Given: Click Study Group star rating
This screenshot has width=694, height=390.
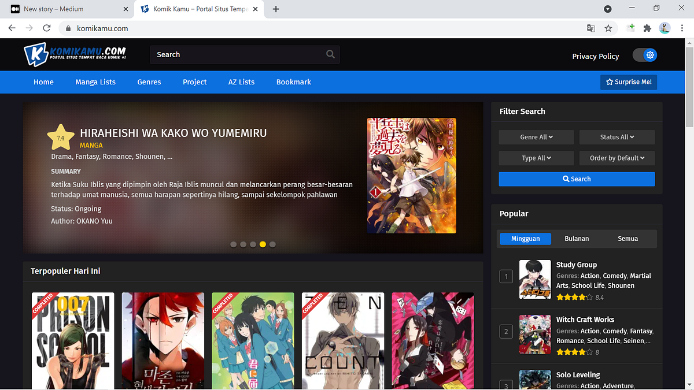Looking at the screenshot, I should [574, 298].
